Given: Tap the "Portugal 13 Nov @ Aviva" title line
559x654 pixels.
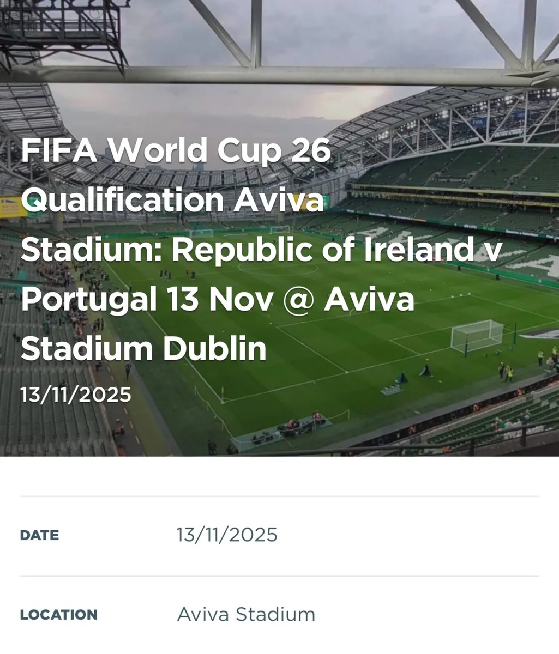Looking at the screenshot, I should click(x=217, y=299).
